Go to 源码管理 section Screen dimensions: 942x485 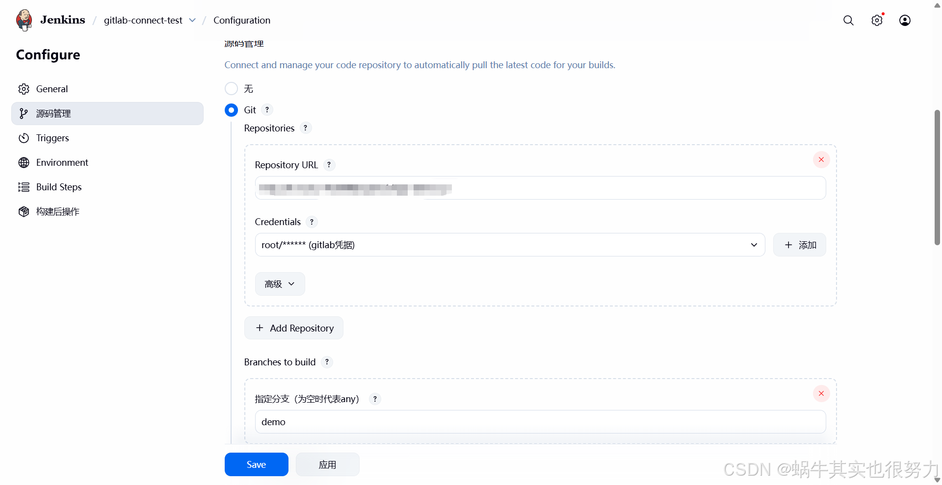tap(107, 113)
